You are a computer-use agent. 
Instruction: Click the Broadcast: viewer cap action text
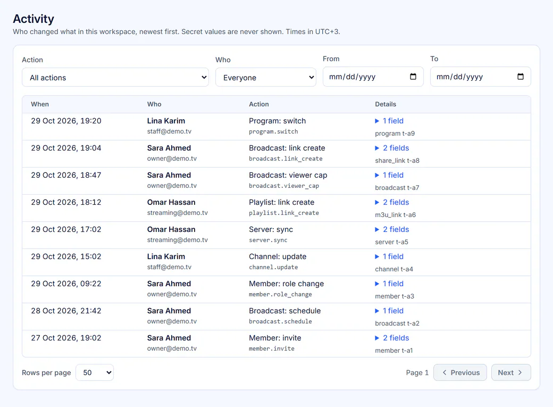click(x=288, y=175)
